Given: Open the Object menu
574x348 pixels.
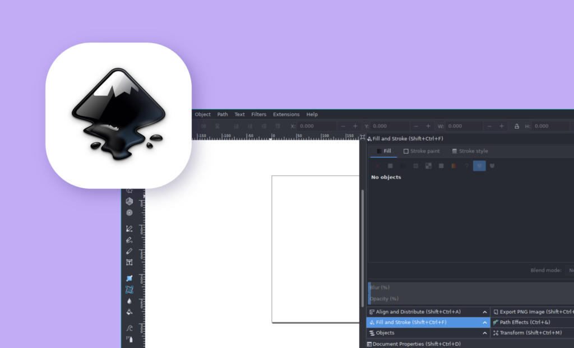Looking at the screenshot, I should 202,114.
